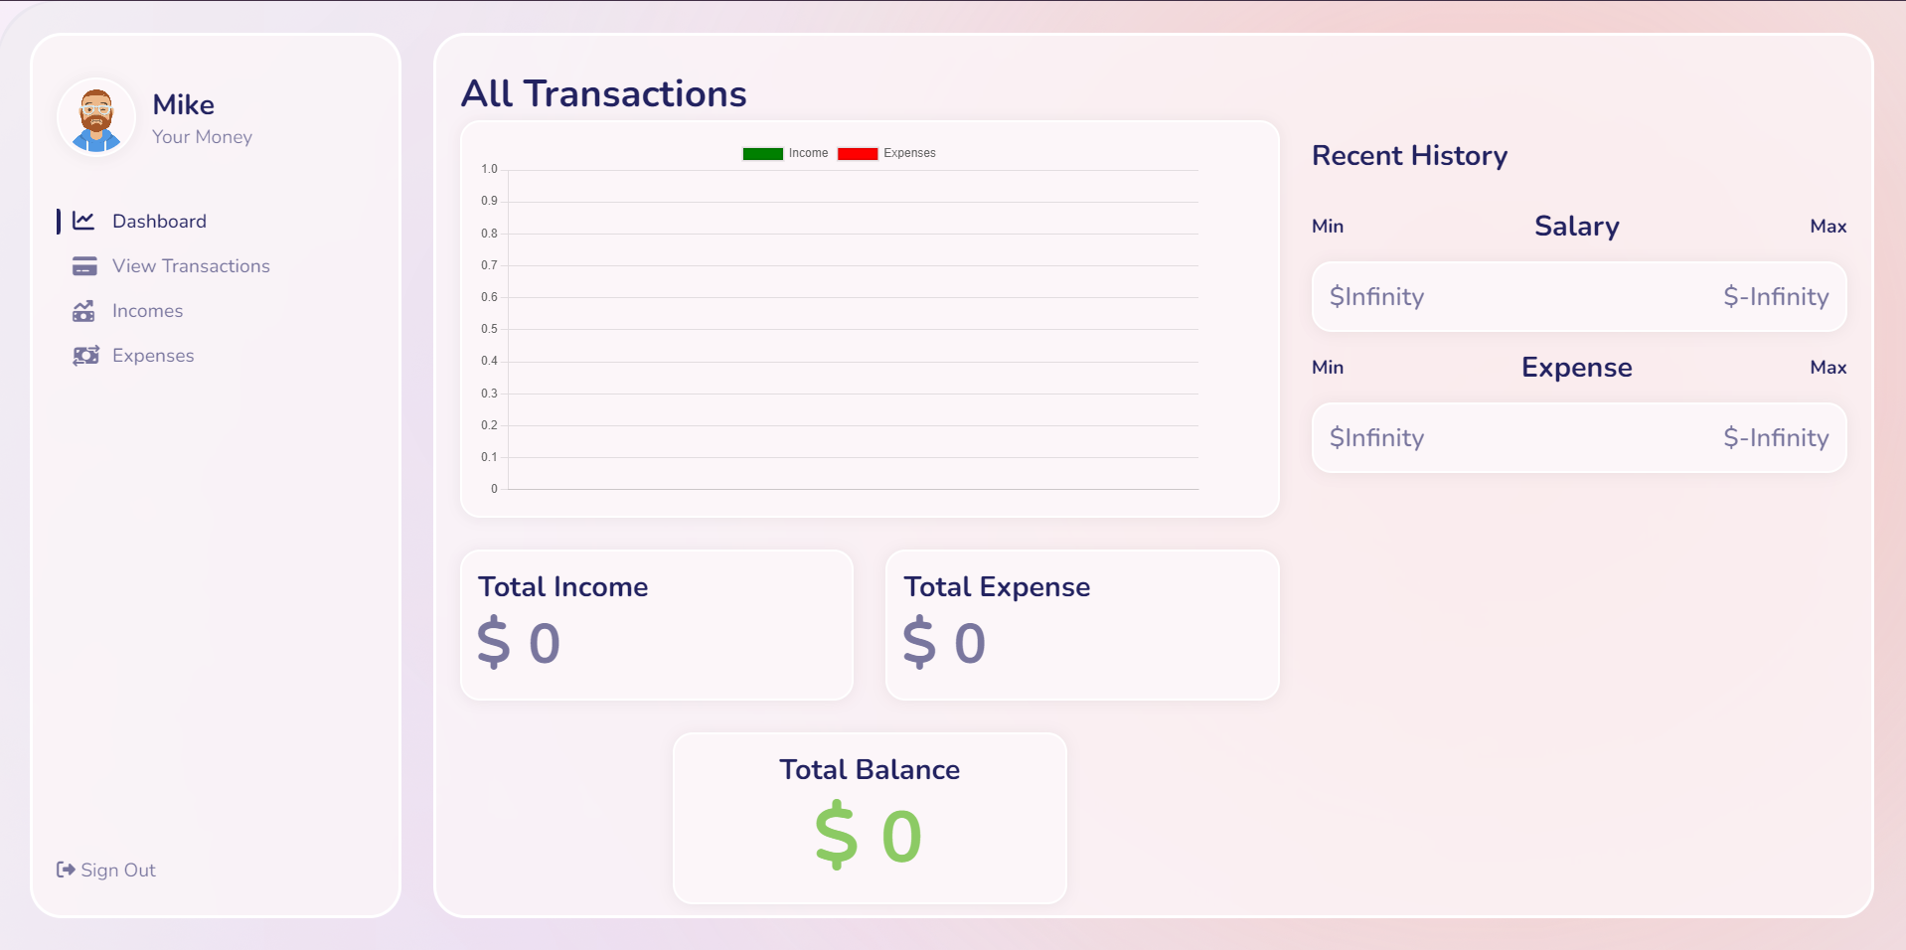Open the Dashboard navigation entry
Viewport: 1906px width, 950px height.
pyautogui.click(x=160, y=221)
